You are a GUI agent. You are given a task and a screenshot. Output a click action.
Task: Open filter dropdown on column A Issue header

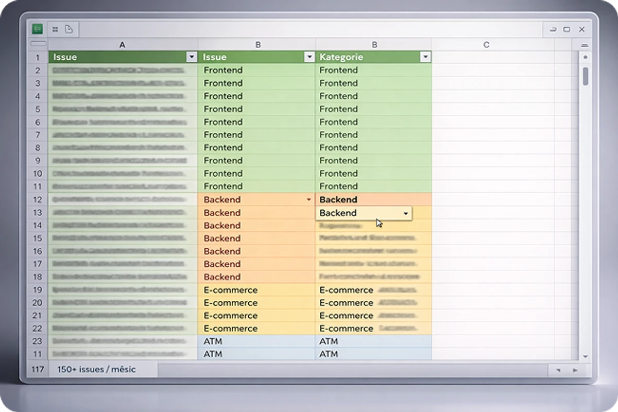point(192,57)
